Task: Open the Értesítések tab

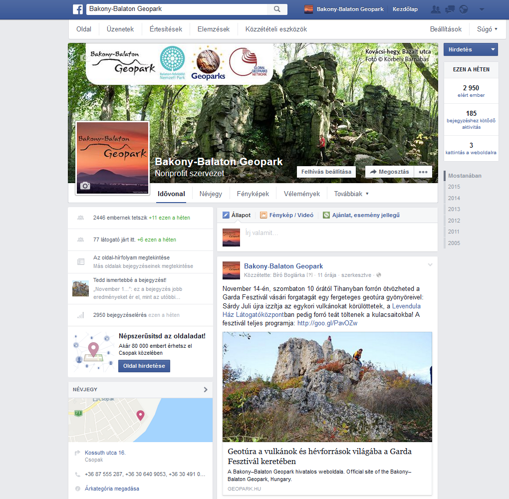Action: (x=166, y=29)
